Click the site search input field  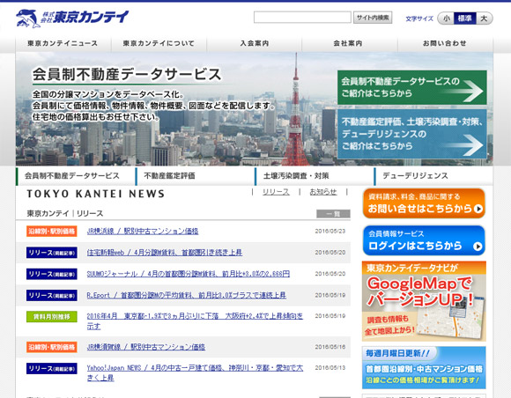point(302,18)
